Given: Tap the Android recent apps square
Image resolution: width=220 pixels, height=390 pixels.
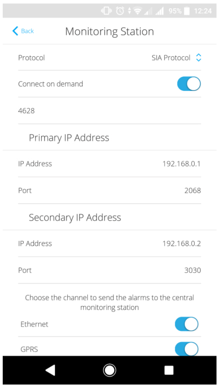Looking at the screenshot, I should [169, 370].
